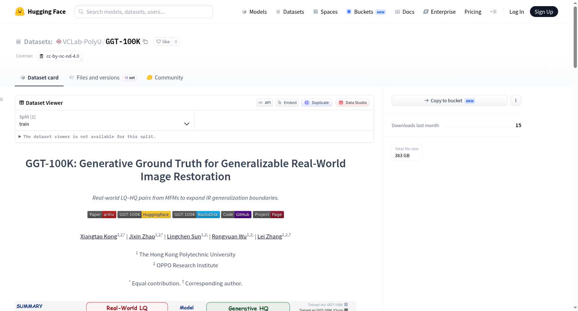
Task: Open author Xiangtao Kong link
Action: tap(99, 237)
